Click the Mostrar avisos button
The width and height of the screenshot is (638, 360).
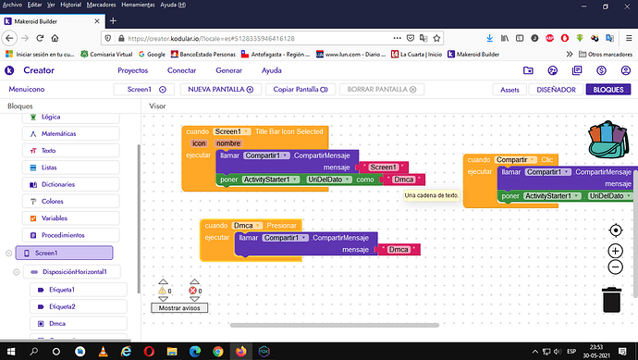click(x=179, y=308)
